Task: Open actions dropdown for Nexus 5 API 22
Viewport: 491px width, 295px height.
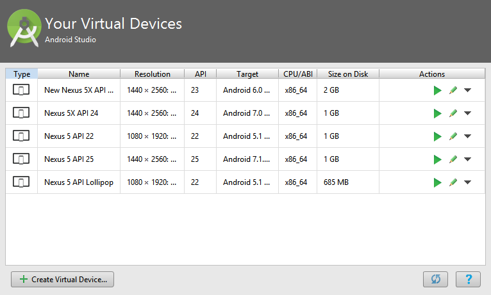Action: 467,136
